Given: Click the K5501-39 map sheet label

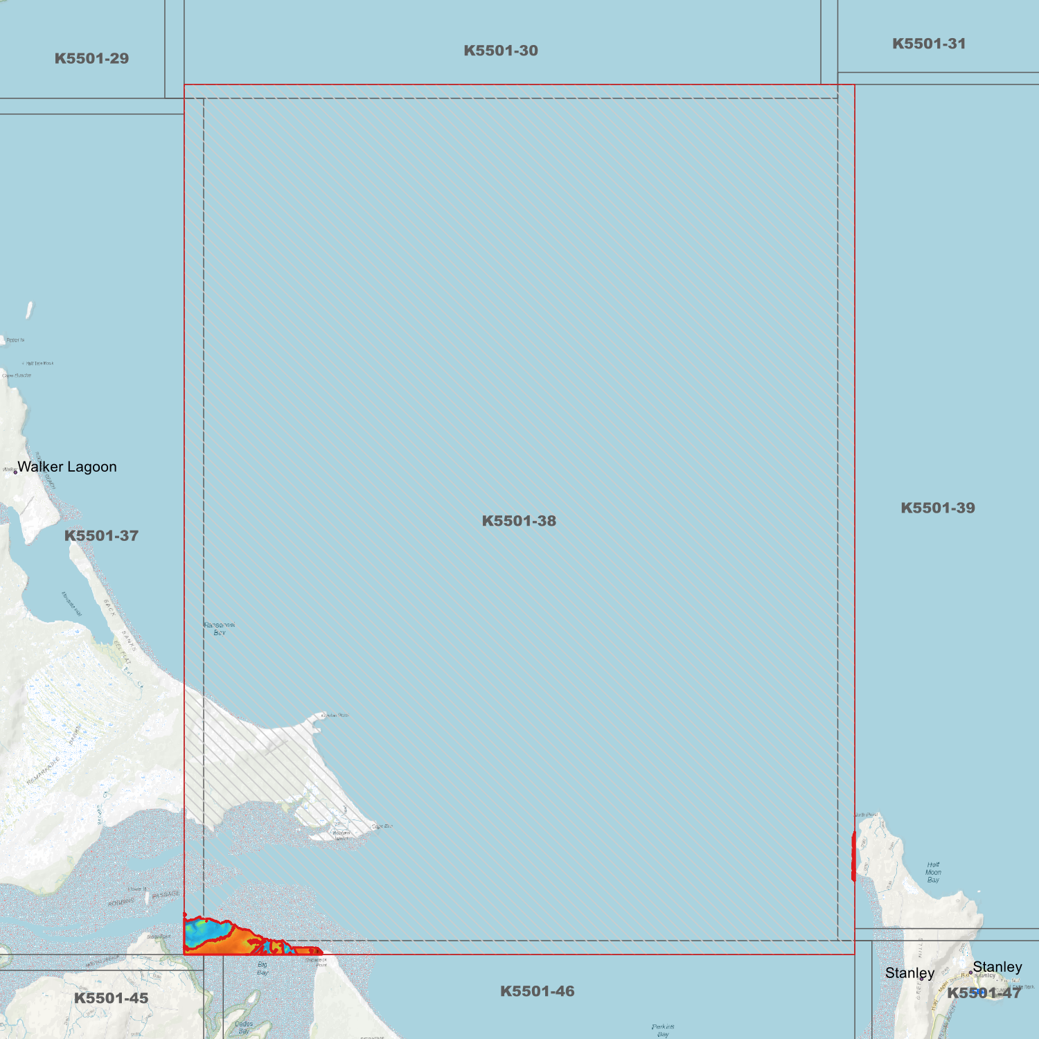Looking at the screenshot, I should (937, 508).
